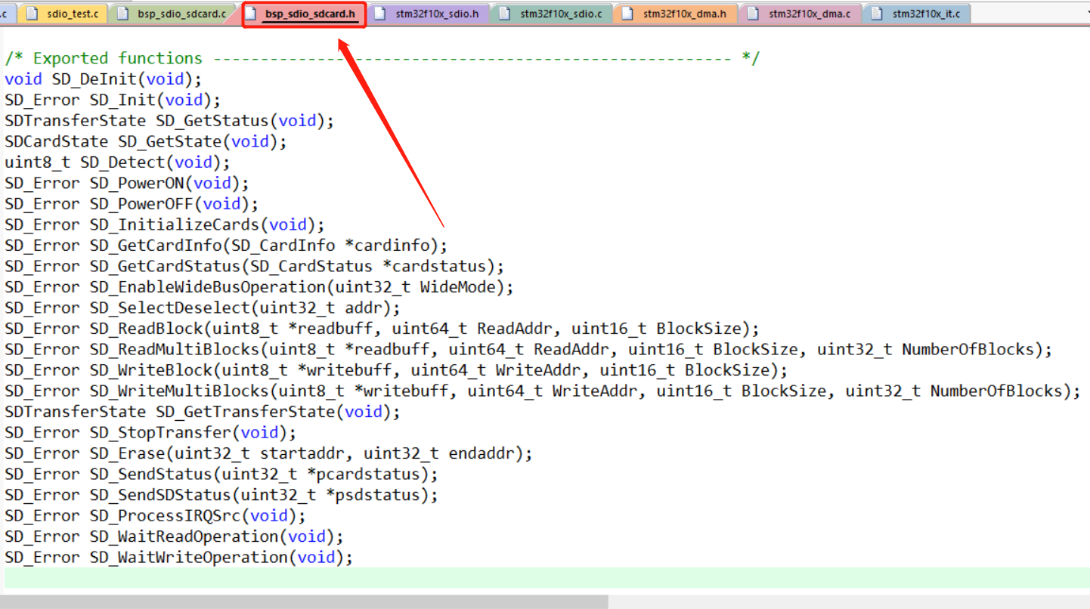Screen dimensions: 1090x609
Task: Select the SD_GetStatus function line
Action: (x=169, y=121)
